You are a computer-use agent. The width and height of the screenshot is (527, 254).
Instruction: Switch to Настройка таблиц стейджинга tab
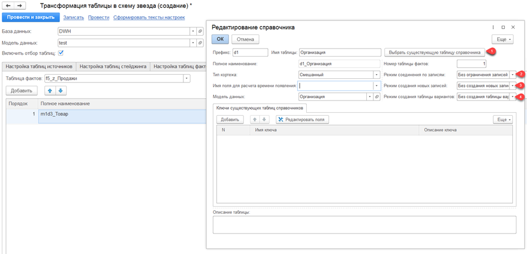pyautogui.click(x=113, y=67)
